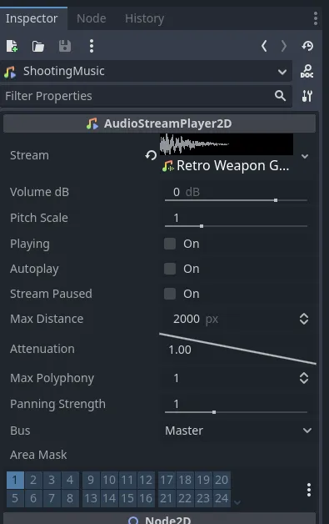Open the Inspector dock options menu
Viewport: 329px width, 524px height.
coord(316,18)
